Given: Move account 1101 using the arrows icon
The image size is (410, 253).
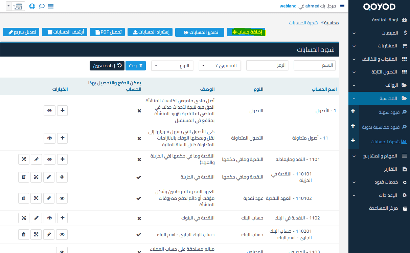Looking at the screenshot, I should (x=23, y=159).
